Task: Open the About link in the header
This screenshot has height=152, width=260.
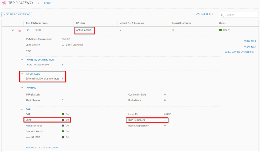Action: (x=47, y=3)
